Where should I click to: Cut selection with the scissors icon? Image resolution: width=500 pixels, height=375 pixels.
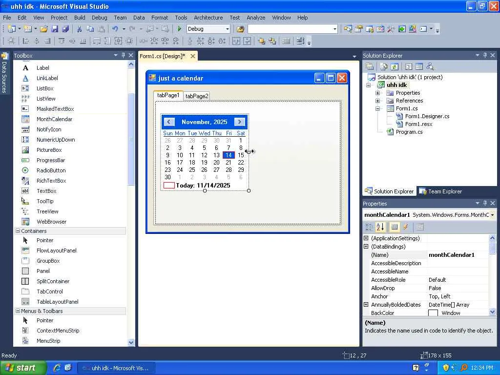tap(79, 29)
